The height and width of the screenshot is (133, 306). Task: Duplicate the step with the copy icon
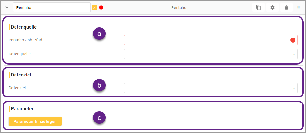tap(258, 7)
